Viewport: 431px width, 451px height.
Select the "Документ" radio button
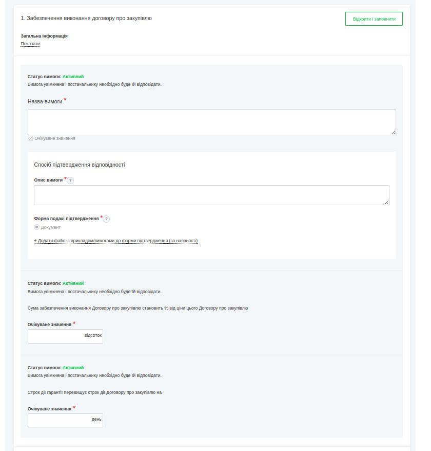[37, 227]
